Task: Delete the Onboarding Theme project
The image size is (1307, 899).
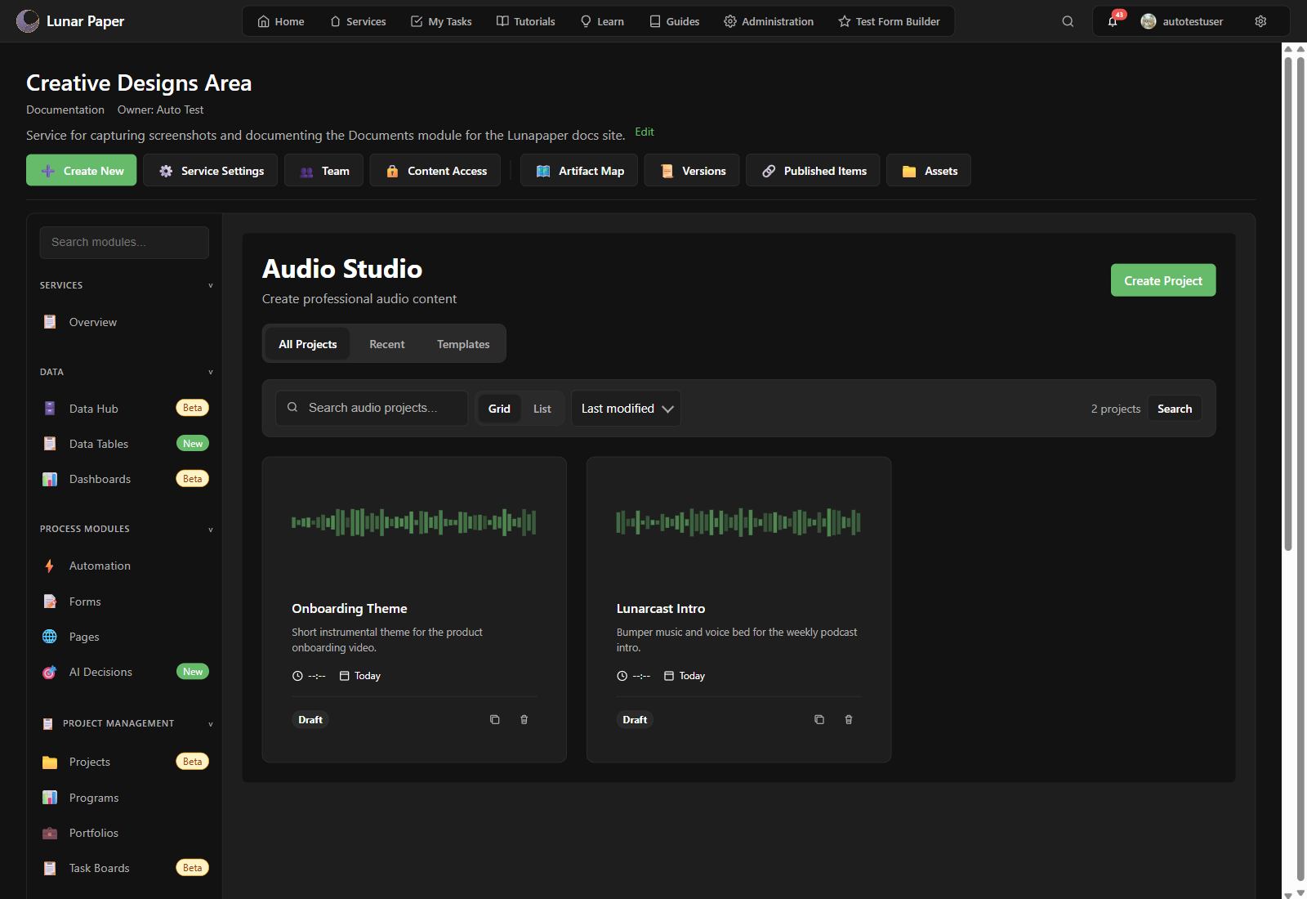Action: pyautogui.click(x=524, y=719)
